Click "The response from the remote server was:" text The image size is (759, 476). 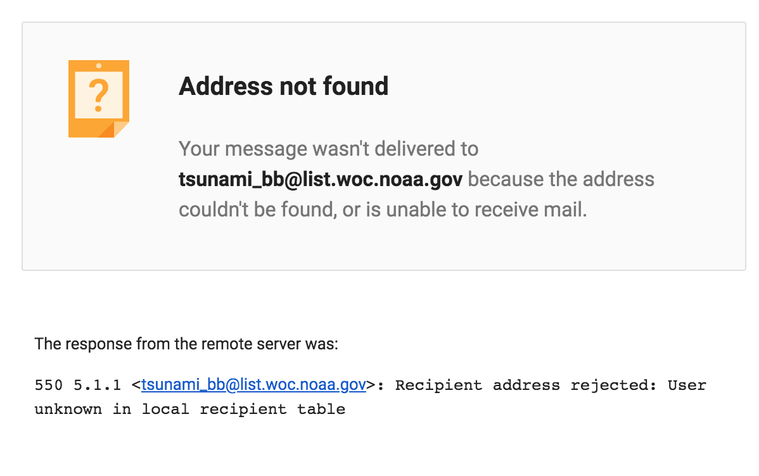pyautogui.click(x=186, y=344)
